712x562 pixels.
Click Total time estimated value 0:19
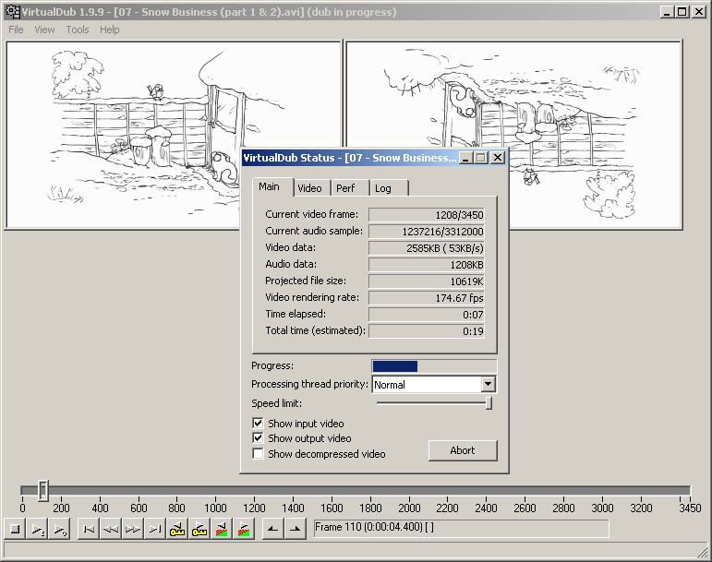coord(427,331)
